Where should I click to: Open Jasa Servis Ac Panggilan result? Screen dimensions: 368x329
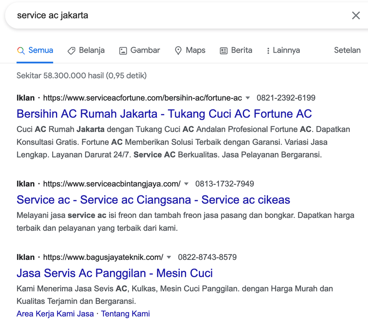114,273
